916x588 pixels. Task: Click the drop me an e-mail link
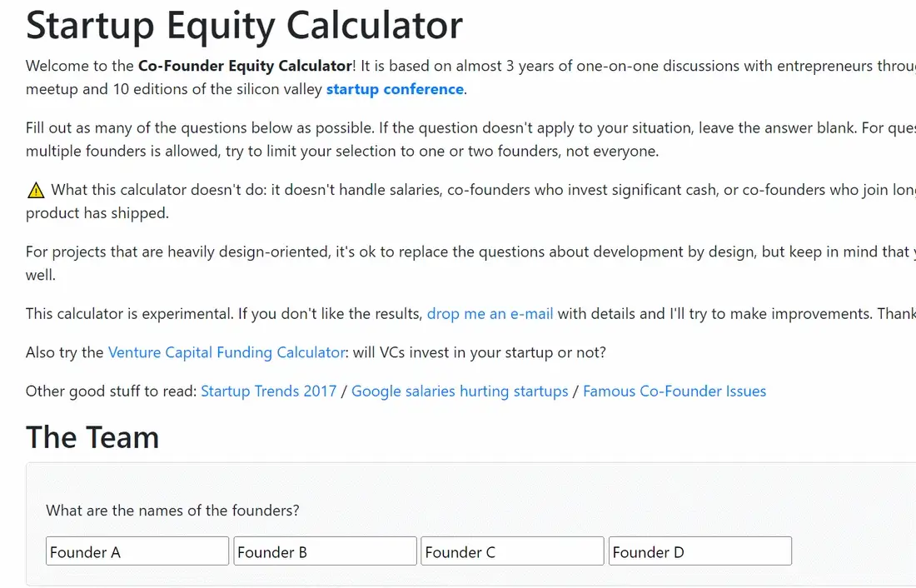pos(490,314)
